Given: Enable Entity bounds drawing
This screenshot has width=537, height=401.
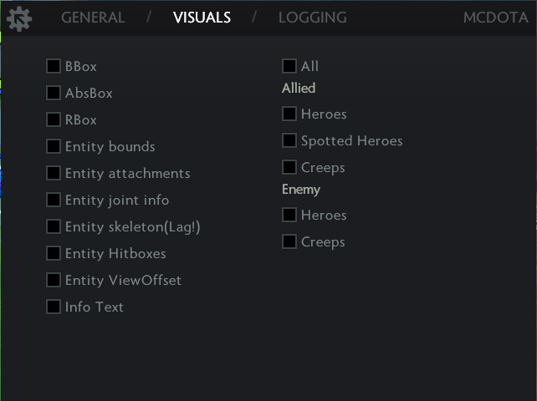Looking at the screenshot, I should (x=54, y=146).
